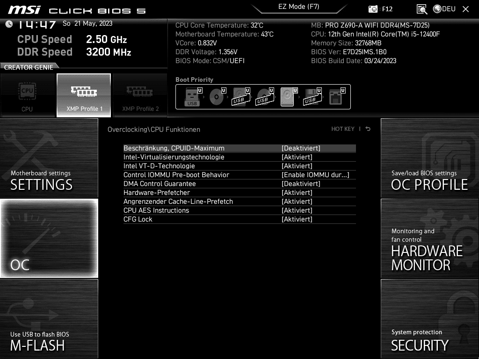Select USB optical drive boot icon
The height and width of the screenshot is (359, 479).
(x=265, y=97)
